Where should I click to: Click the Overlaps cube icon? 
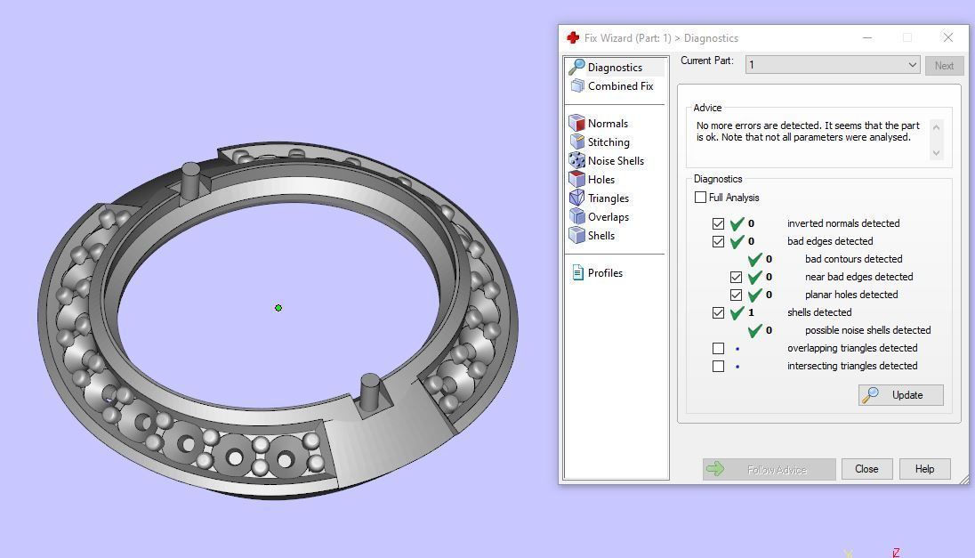point(577,216)
